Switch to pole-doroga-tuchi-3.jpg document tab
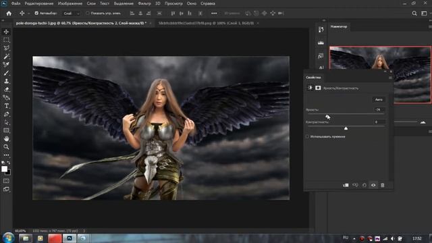The width and height of the screenshot is (432, 243). [81, 23]
